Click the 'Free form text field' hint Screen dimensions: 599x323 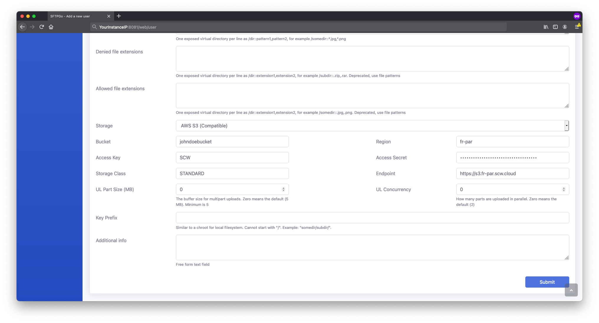point(192,265)
